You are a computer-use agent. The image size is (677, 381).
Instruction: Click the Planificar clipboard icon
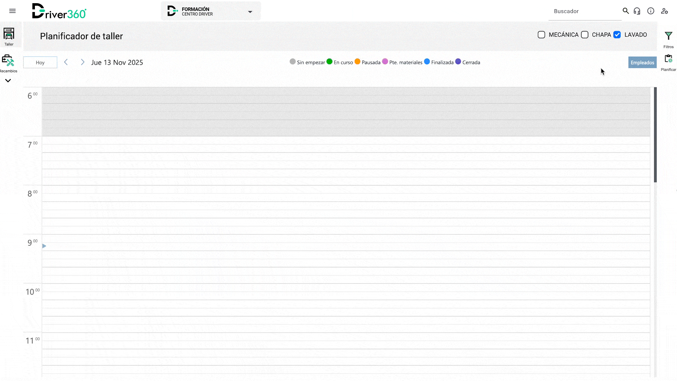coord(668,59)
